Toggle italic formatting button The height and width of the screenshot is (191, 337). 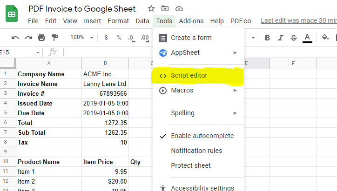tap(280, 38)
